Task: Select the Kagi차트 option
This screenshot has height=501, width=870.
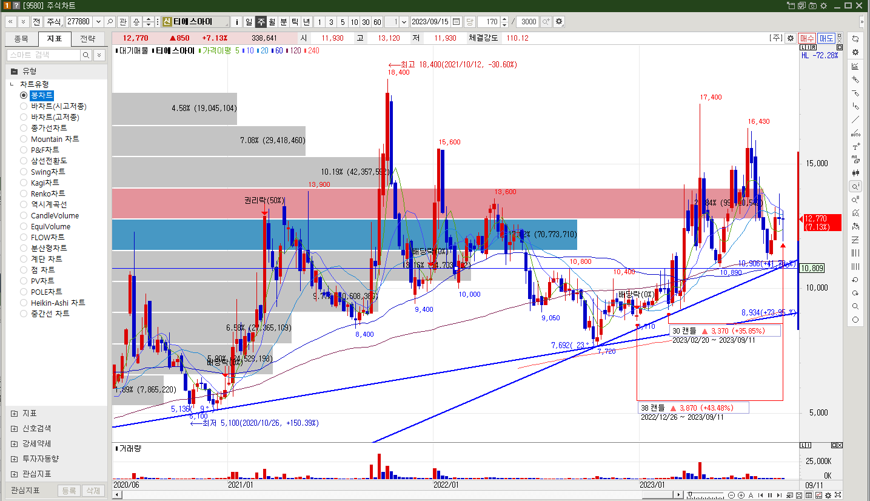Action: pos(39,183)
